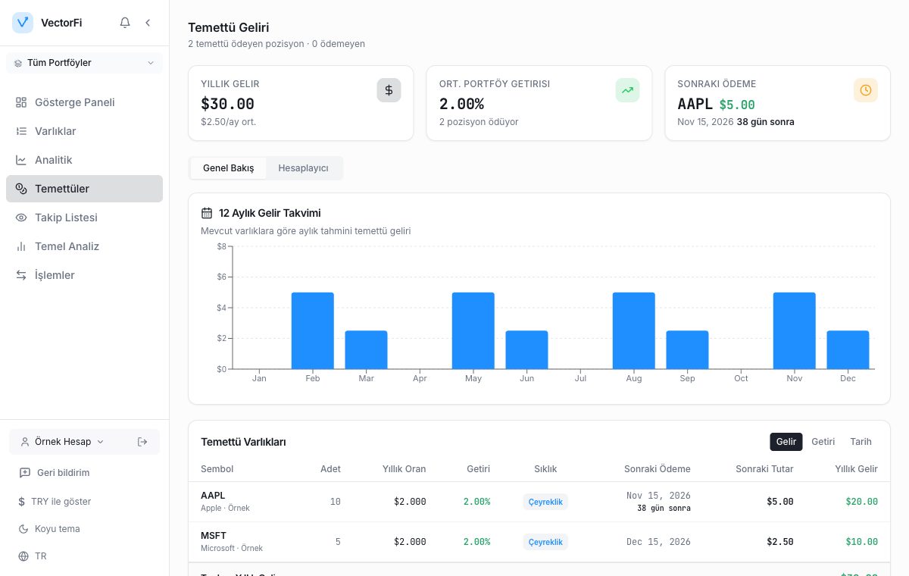Screen dimensions: 909x576
Task: Click the calendar icon beside 12 Aylık Gelir Takvimi
Action: [207, 213]
